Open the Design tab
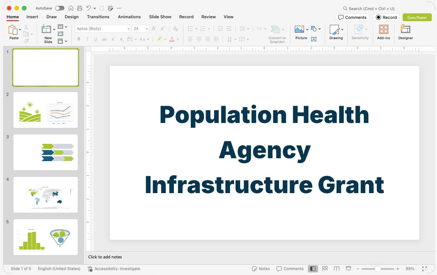This screenshot has width=437, height=275. pyautogui.click(x=72, y=17)
